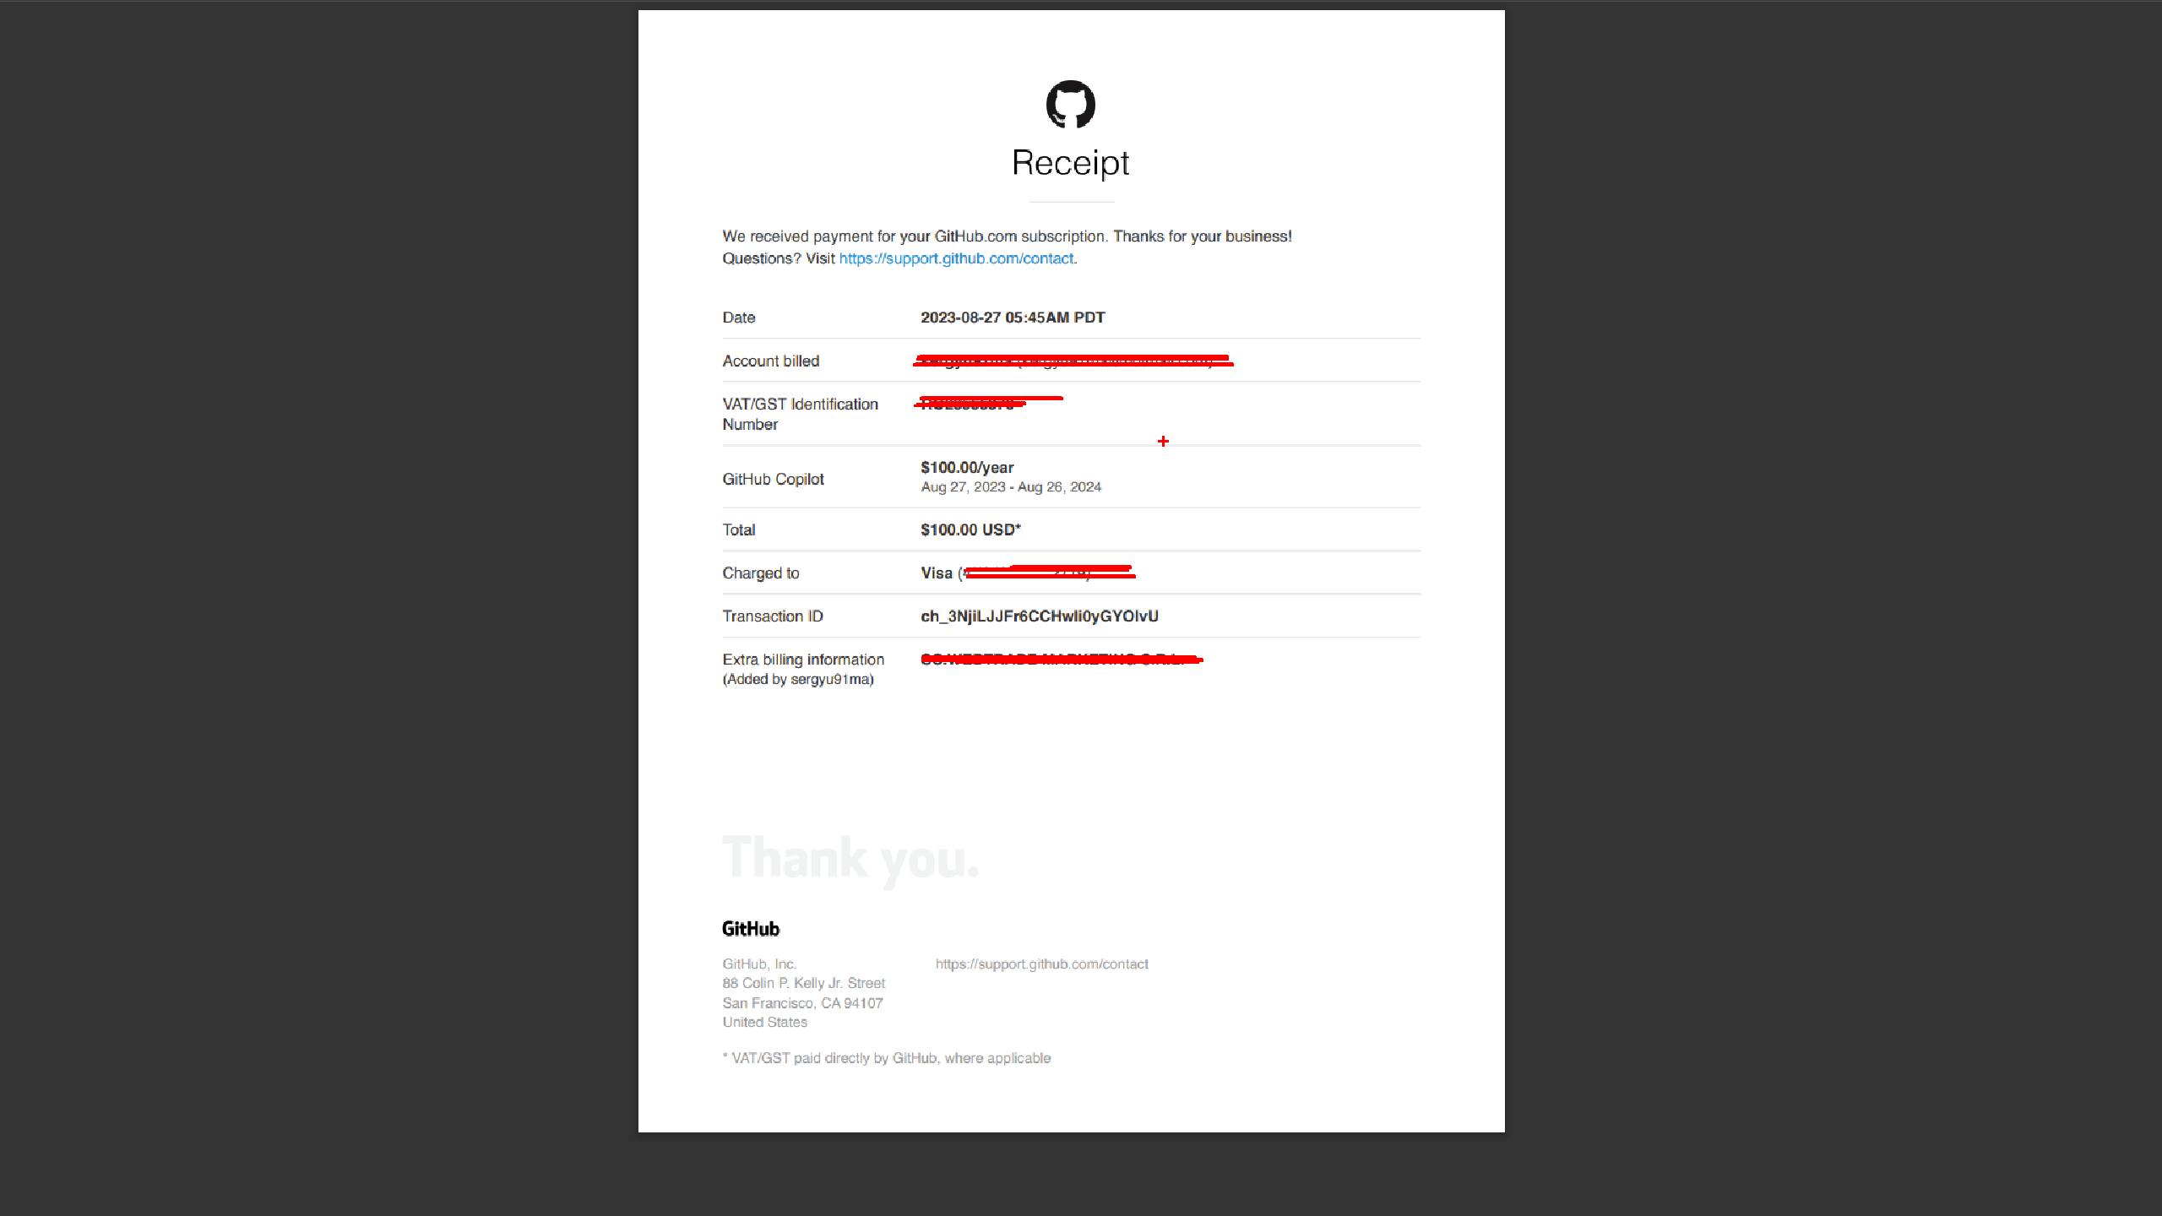Select the redacted Account billed value
Screen dimensions: 2162x1216
1073,361
